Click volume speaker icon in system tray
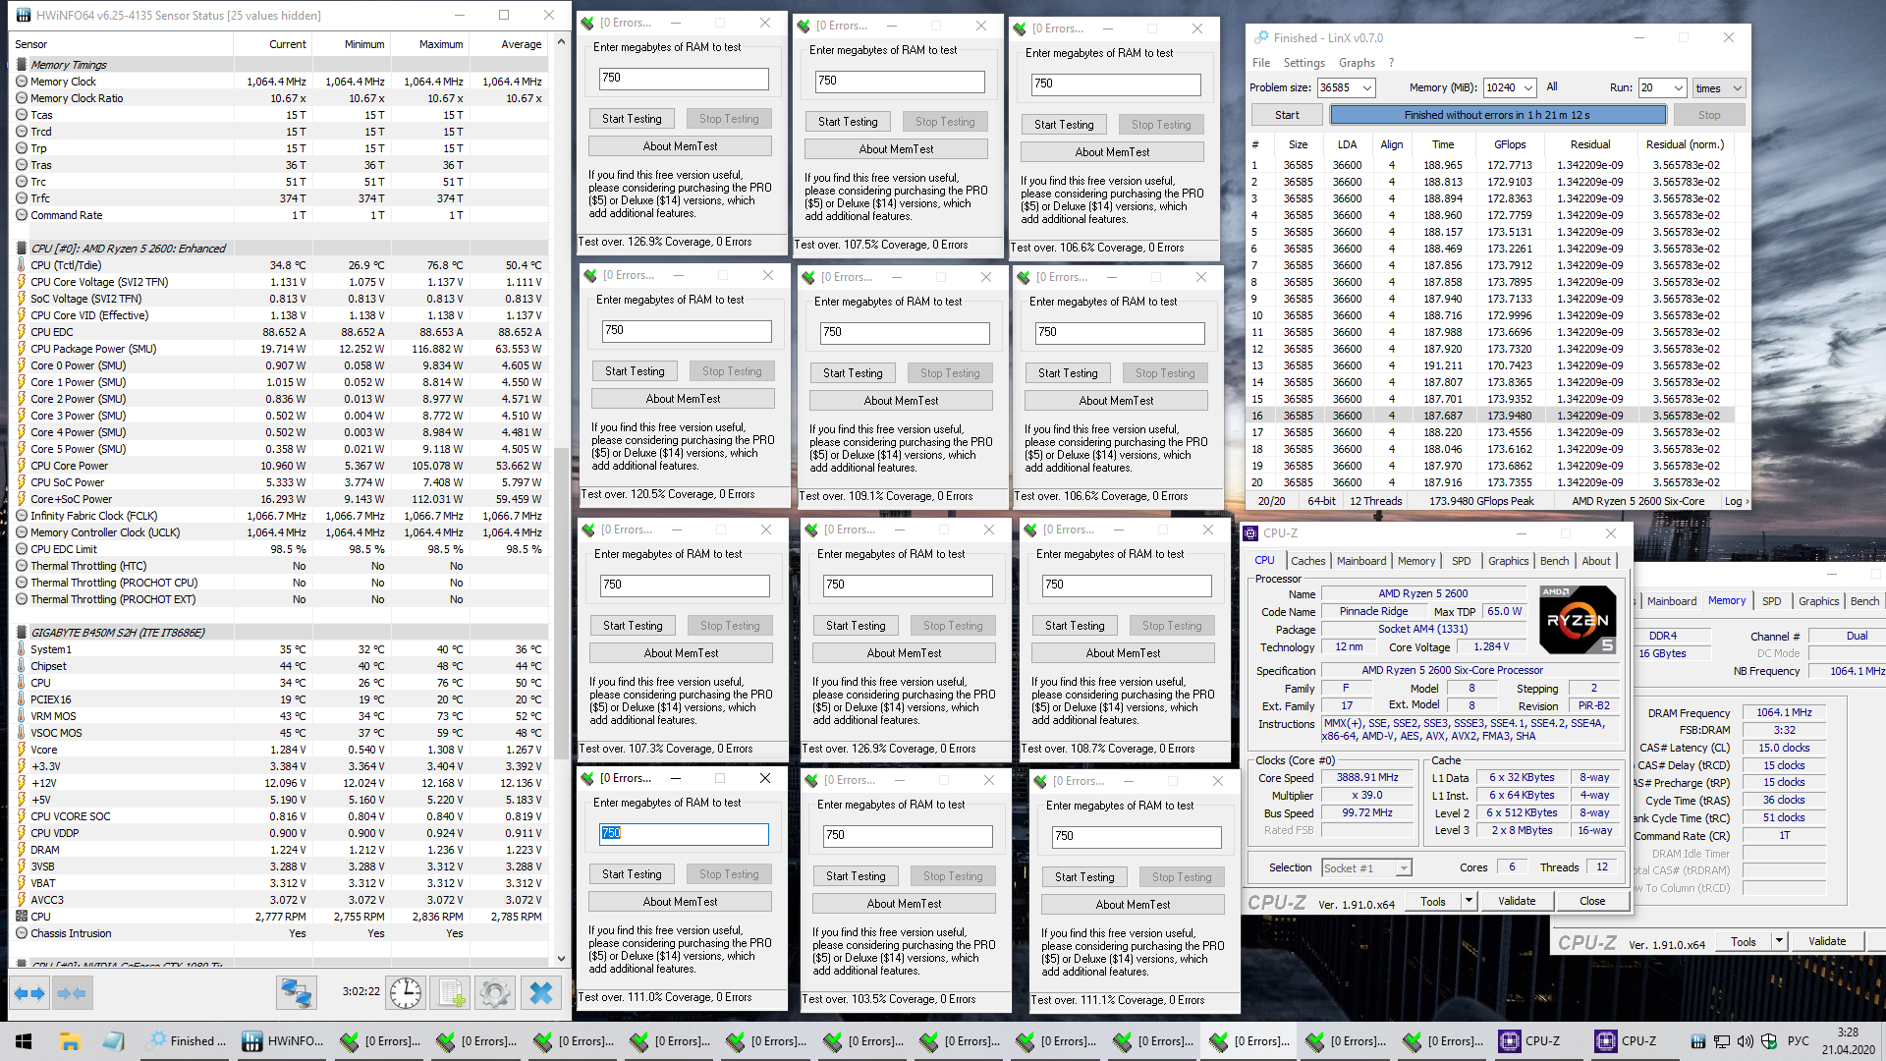The height and width of the screenshot is (1061, 1886). (x=1745, y=1041)
